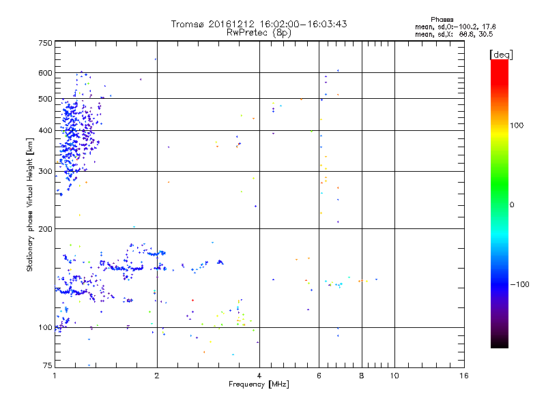Click the 'mean, sd,X: 88.8, 30.5' statistic

[454, 34]
